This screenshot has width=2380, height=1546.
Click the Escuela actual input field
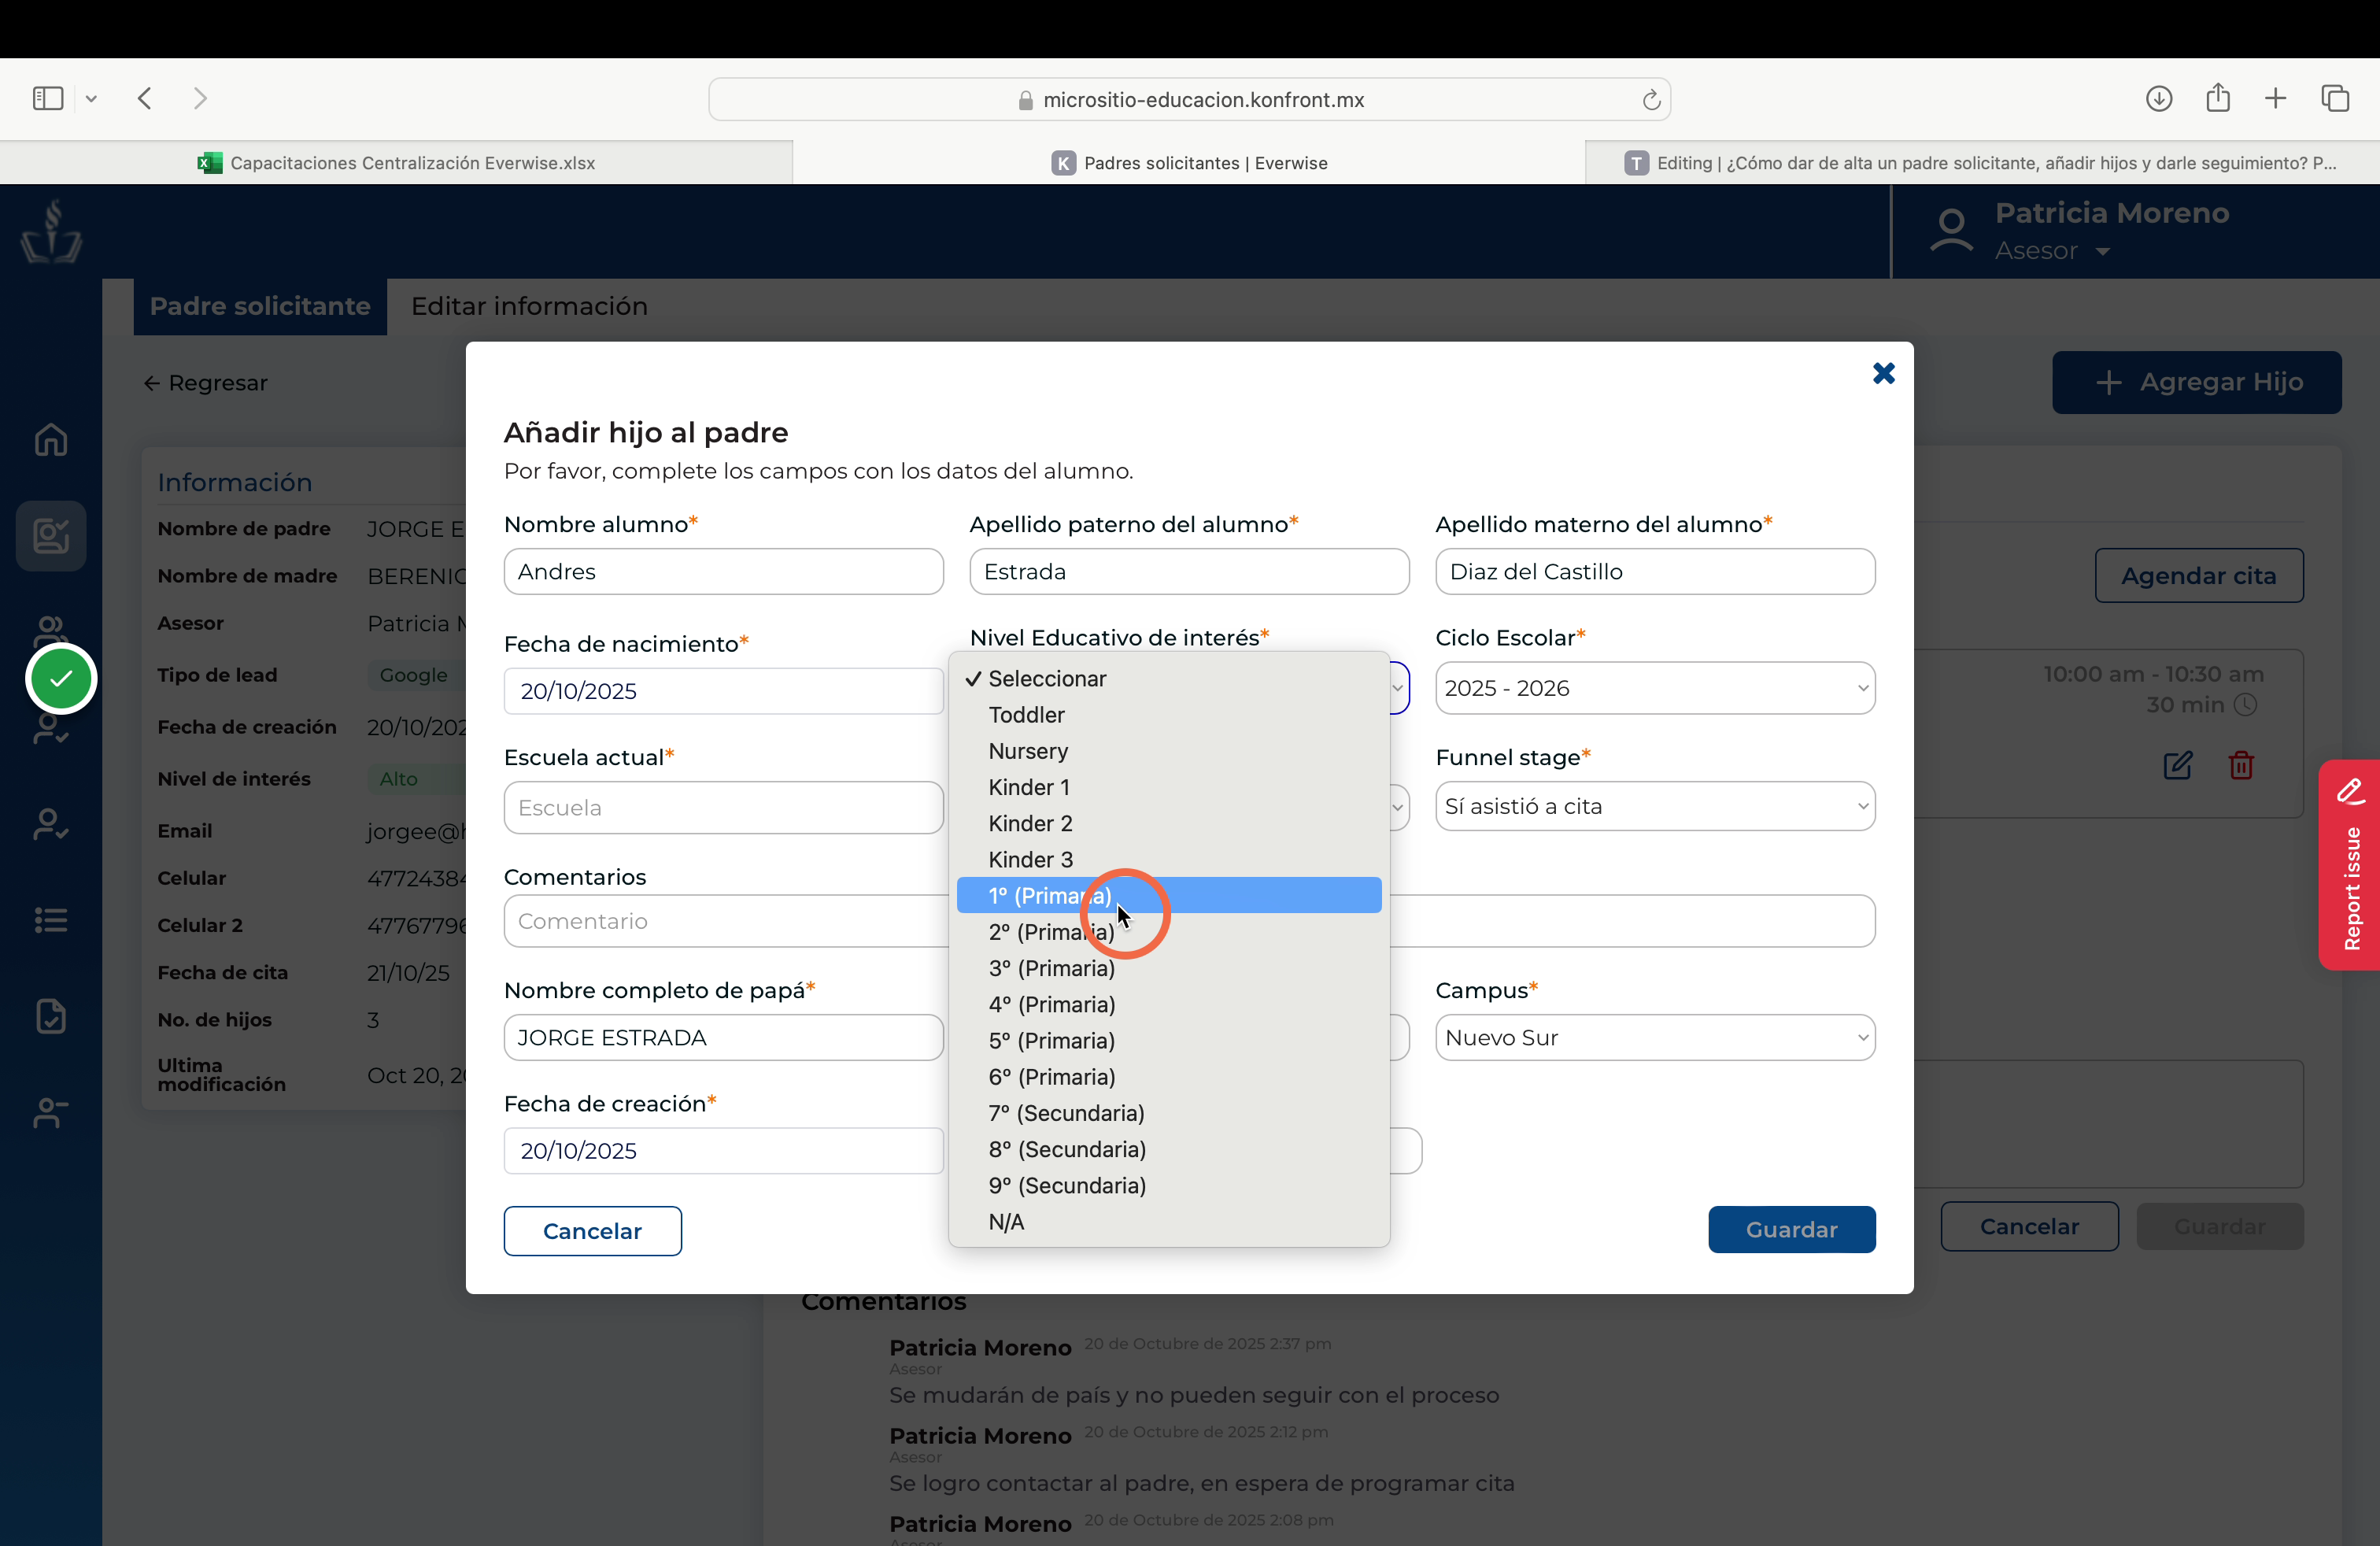click(723, 808)
